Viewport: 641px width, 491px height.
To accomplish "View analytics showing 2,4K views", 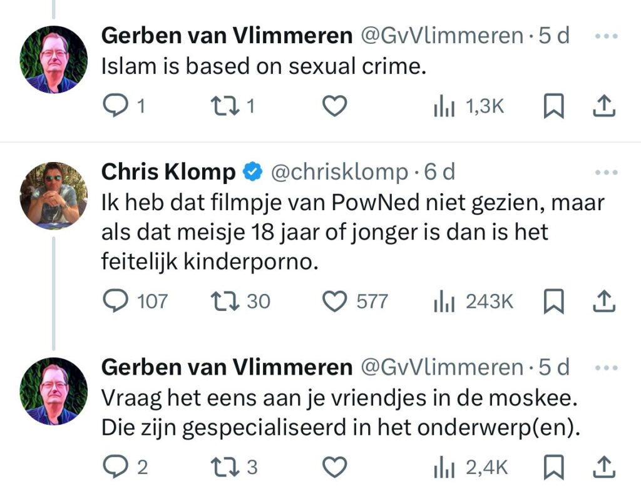I will (469, 467).
